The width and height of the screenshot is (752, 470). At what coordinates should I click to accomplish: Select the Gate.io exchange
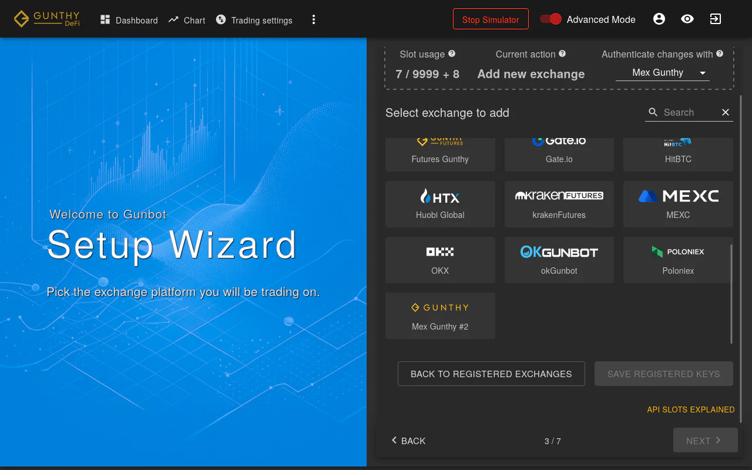(559, 155)
